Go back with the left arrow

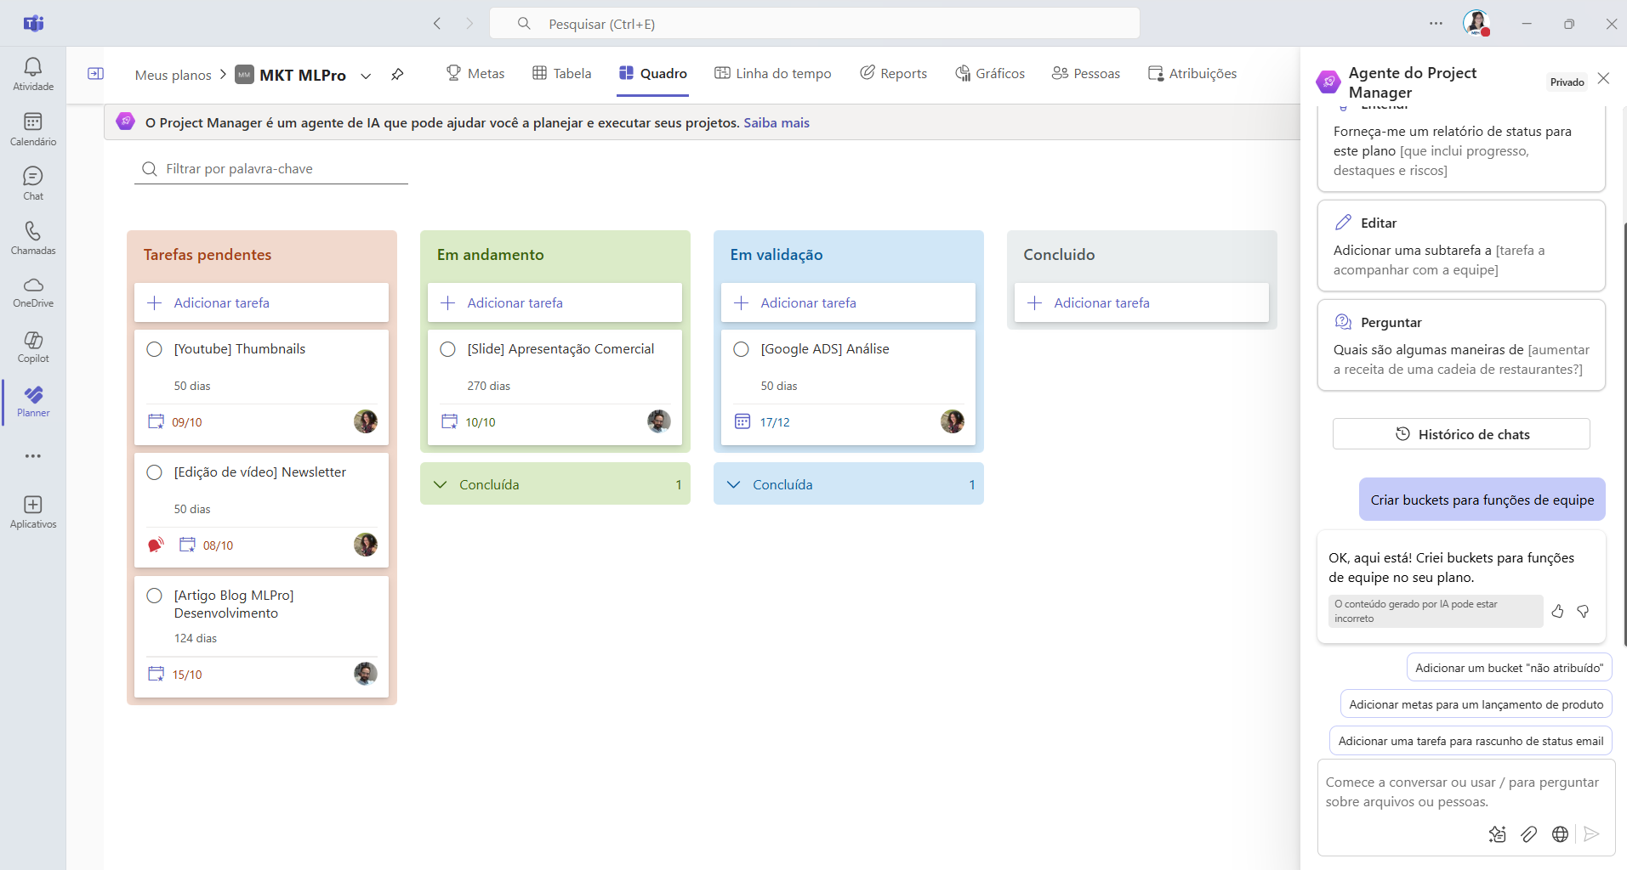pos(437,24)
